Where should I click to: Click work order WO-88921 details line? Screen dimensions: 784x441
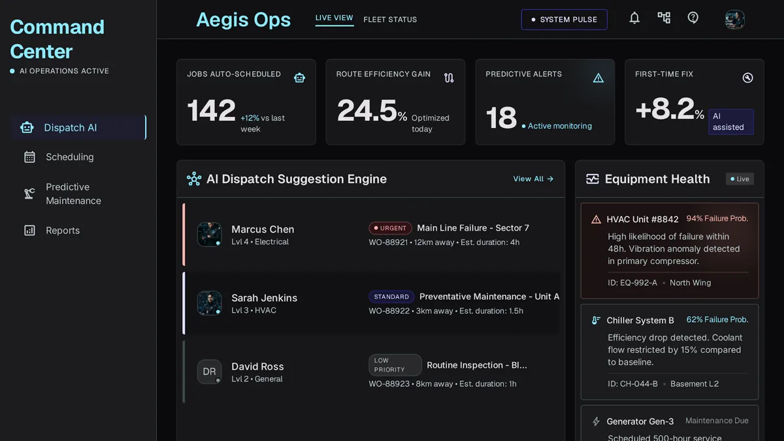tap(444, 242)
